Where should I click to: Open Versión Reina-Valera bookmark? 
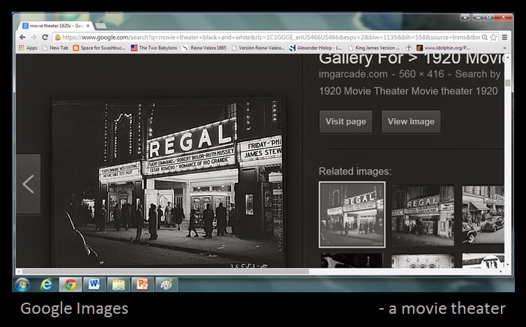coord(258,48)
